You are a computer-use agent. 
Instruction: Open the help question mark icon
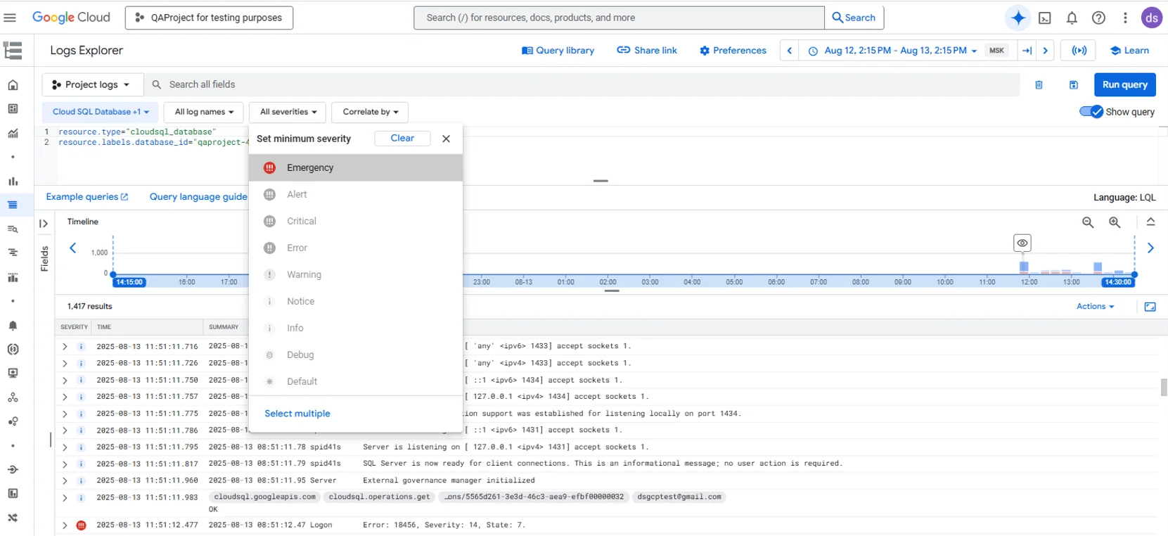pyautogui.click(x=1098, y=18)
